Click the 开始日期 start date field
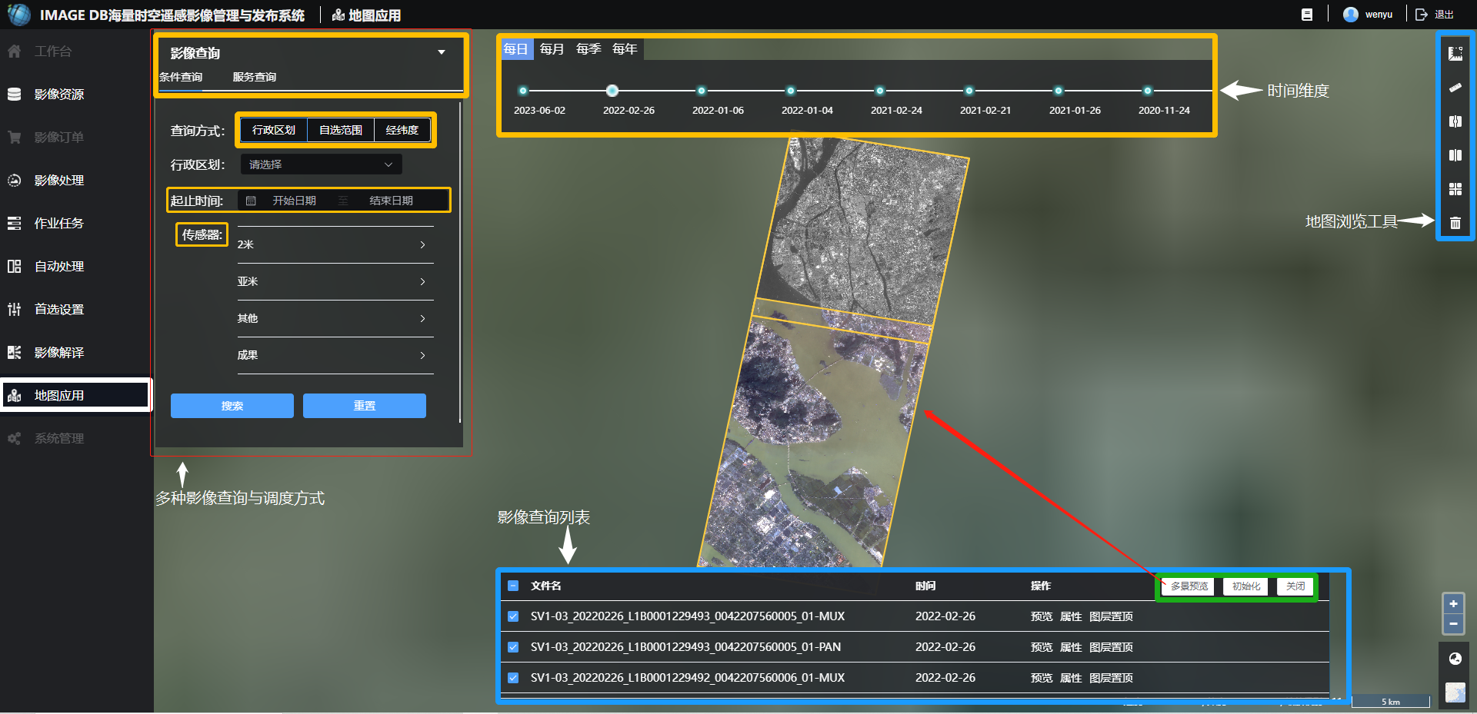The height and width of the screenshot is (714, 1477). point(294,201)
